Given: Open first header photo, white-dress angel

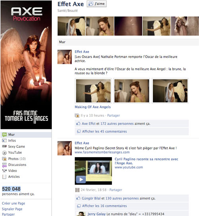Looking at the screenshot, I should pyautogui.click(x=72, y=26).
